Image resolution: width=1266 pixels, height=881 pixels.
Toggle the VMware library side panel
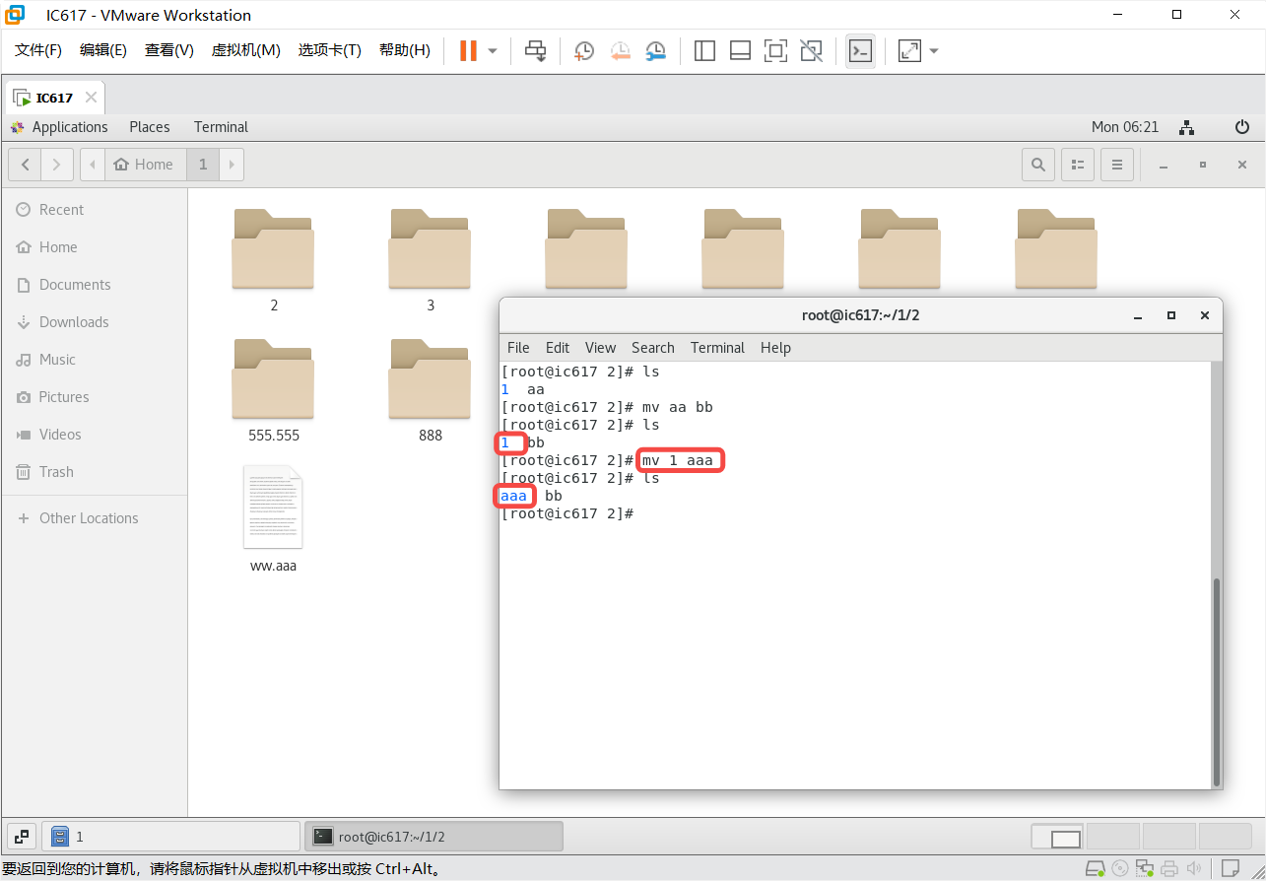coord(704,50)
